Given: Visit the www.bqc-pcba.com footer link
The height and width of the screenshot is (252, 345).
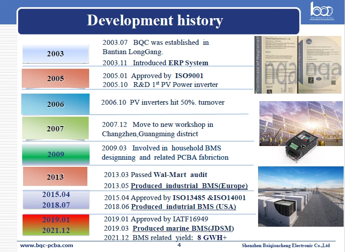Looking at the screenshot, I should pos(47,245).
